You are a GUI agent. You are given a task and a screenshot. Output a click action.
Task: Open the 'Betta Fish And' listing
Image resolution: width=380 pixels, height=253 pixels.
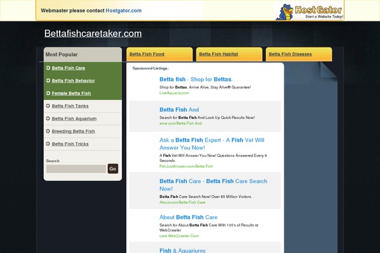[179, 109]
